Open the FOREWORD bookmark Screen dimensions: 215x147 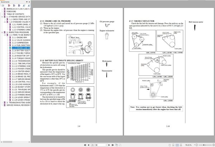tap(11, 12)
